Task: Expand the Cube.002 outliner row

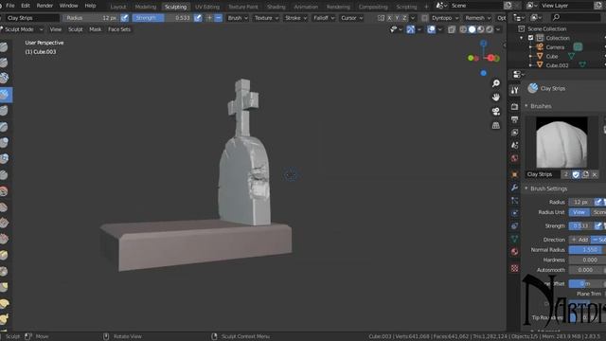Action: point(530,65)
